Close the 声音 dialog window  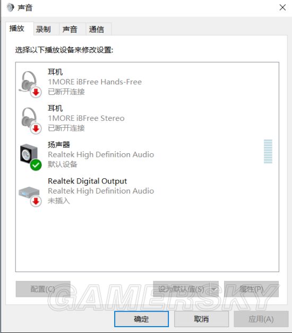282,7
